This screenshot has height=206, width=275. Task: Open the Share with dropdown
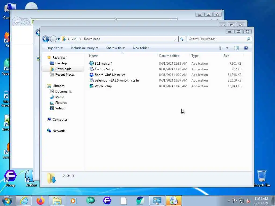(x=115, y=48)
